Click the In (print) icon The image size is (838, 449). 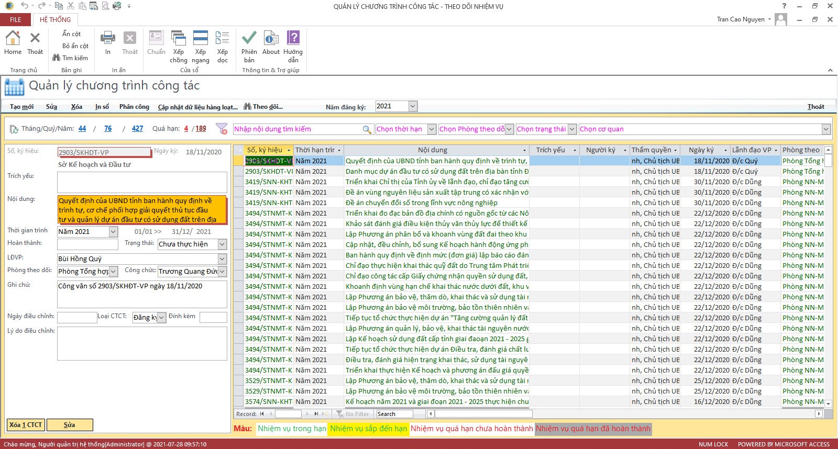point(107,39)
